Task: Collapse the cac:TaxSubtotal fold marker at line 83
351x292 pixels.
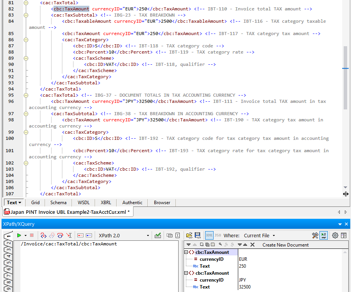Action: coord(26,15)
